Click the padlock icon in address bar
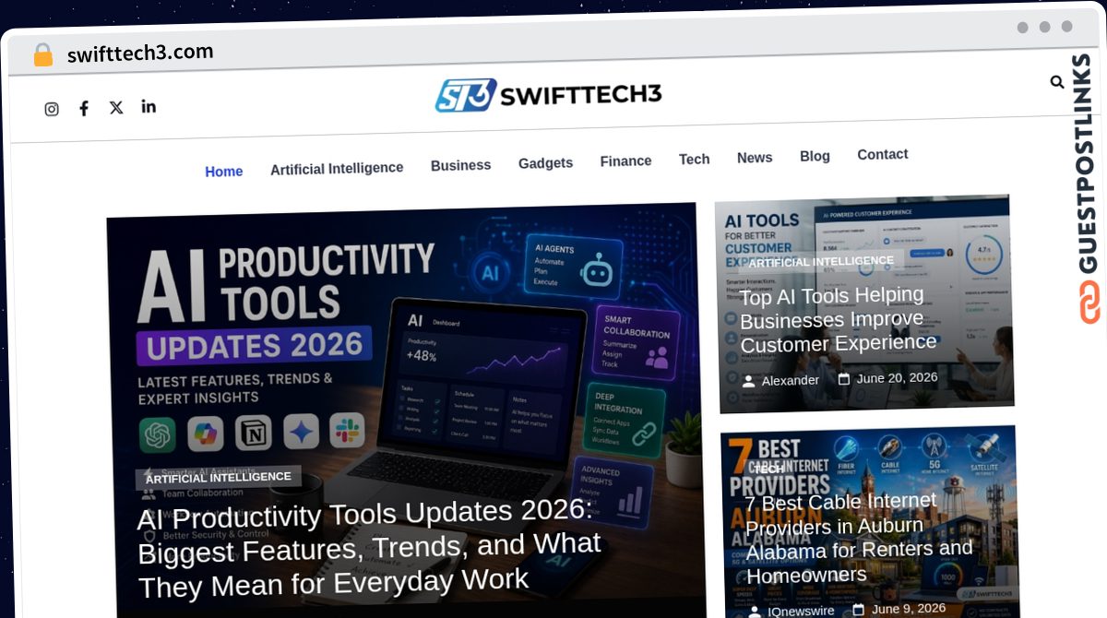 (43, 55)
